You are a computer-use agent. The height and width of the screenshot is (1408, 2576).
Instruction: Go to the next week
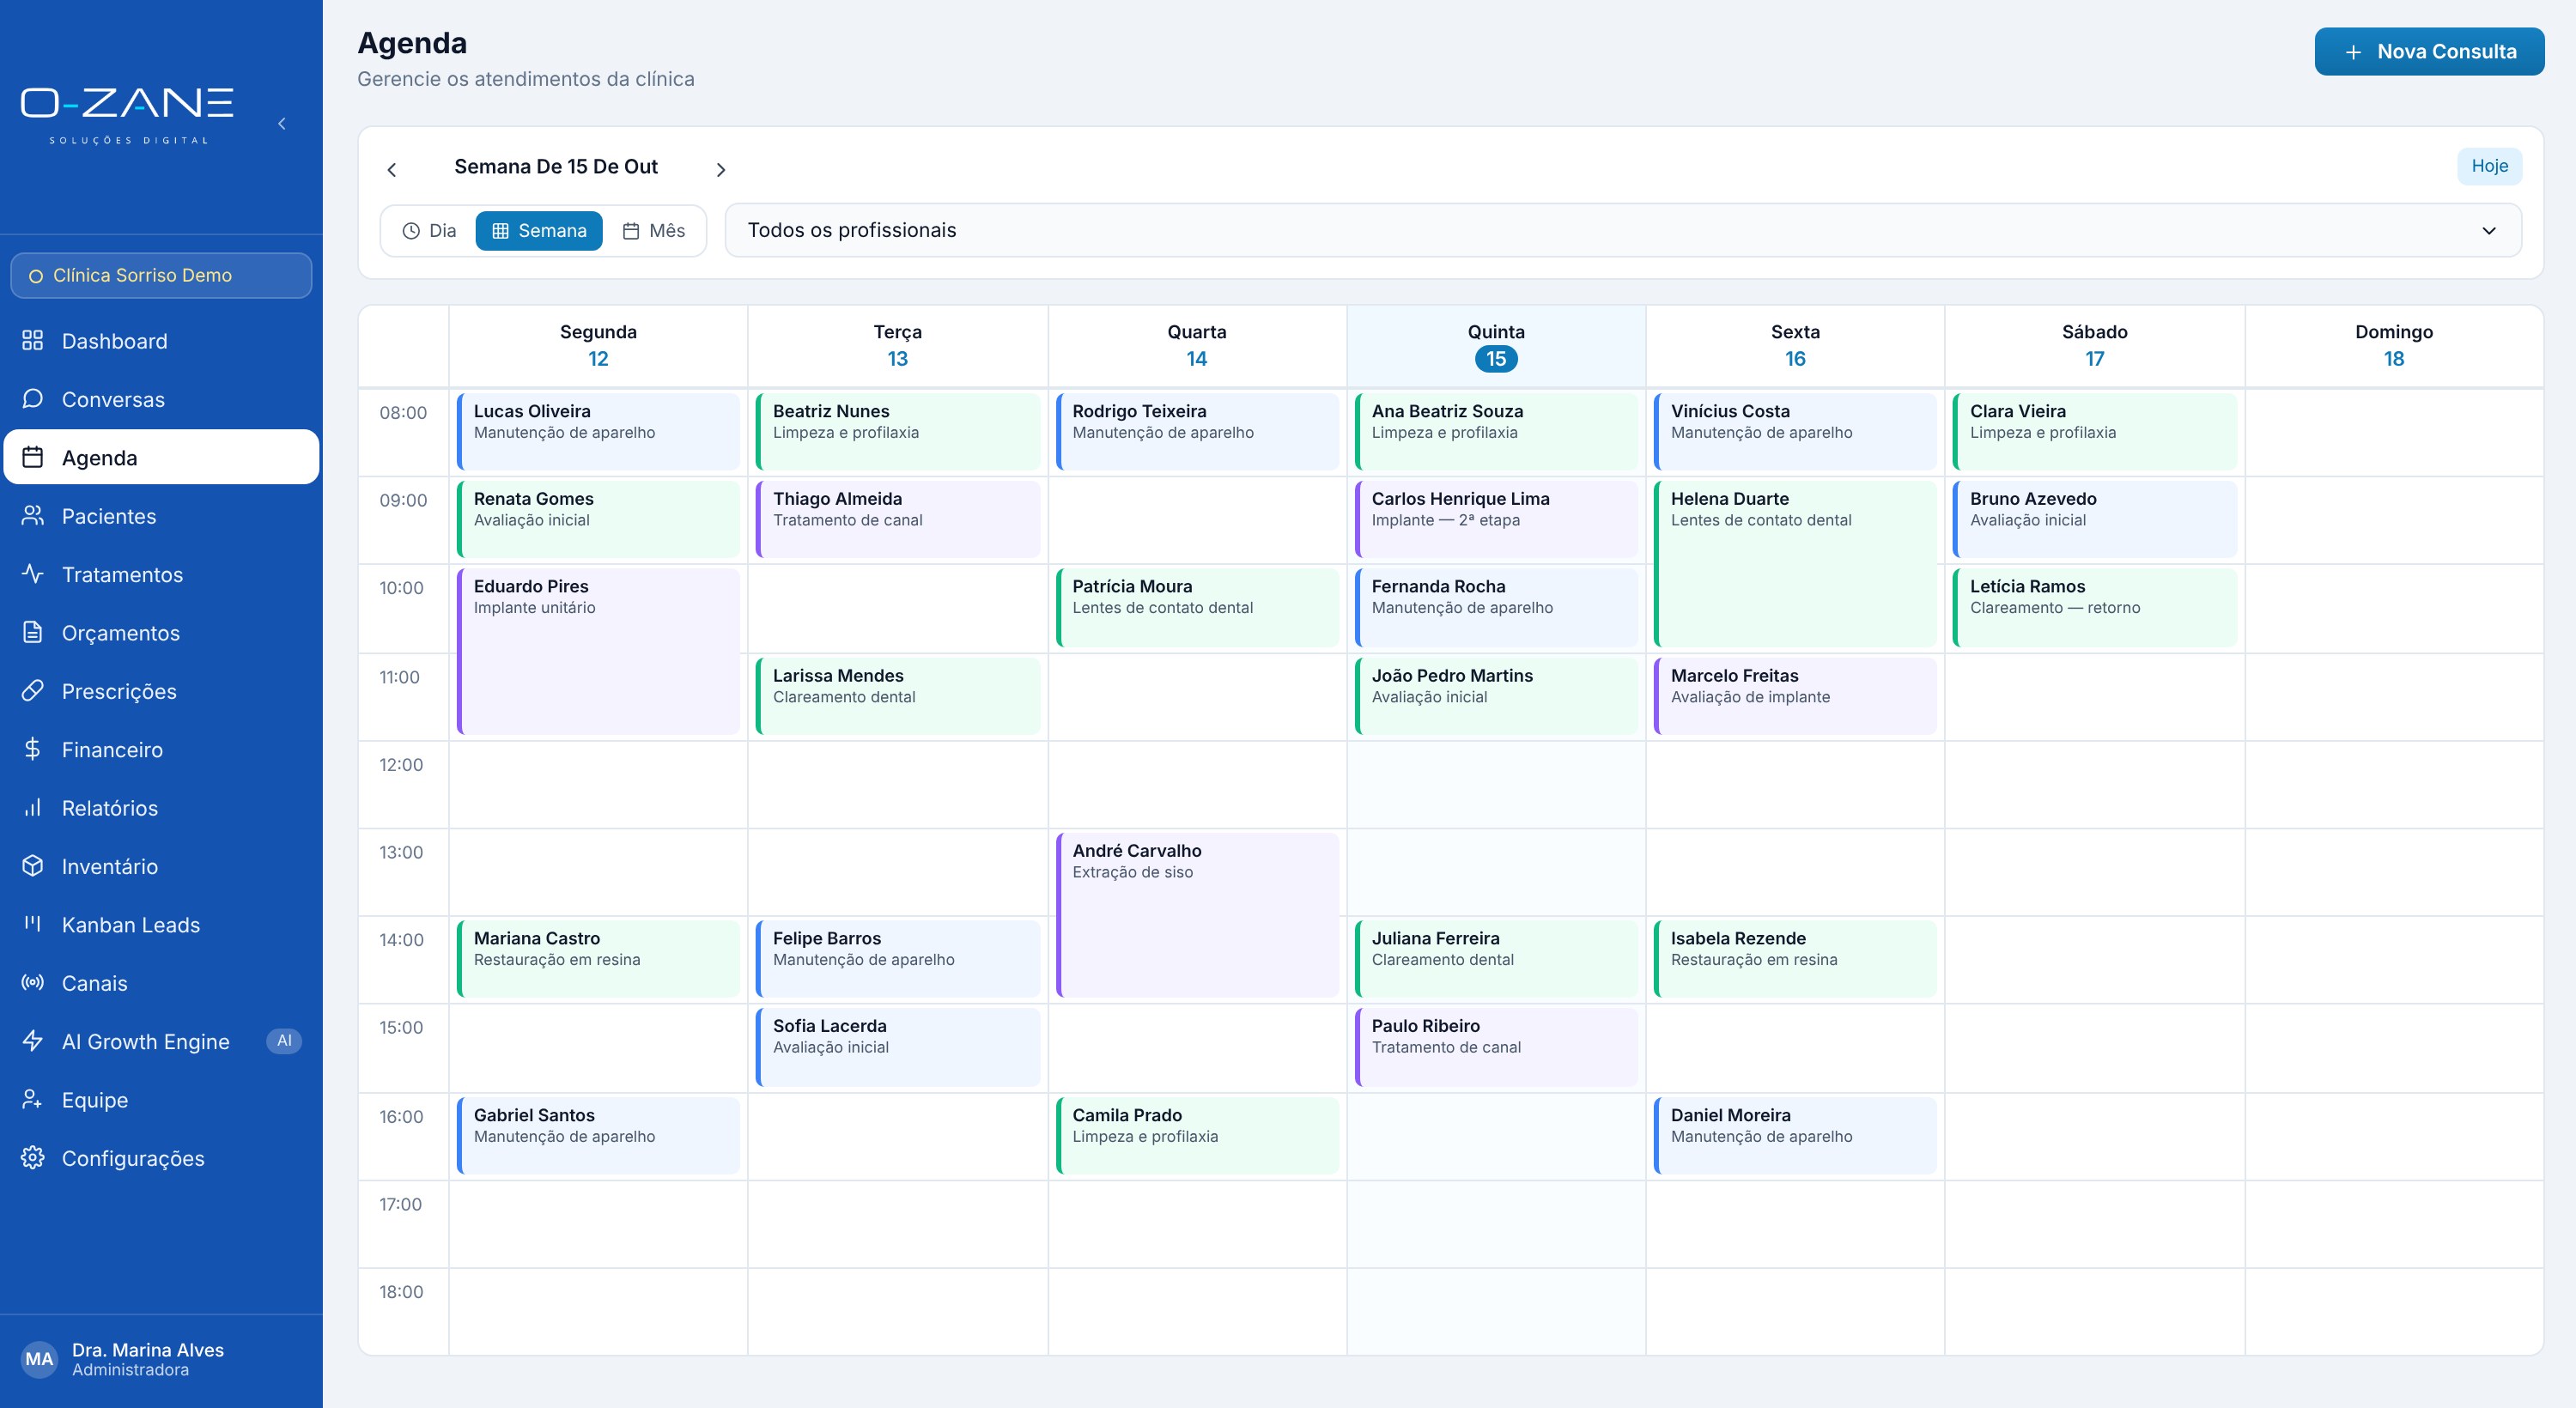720,170
